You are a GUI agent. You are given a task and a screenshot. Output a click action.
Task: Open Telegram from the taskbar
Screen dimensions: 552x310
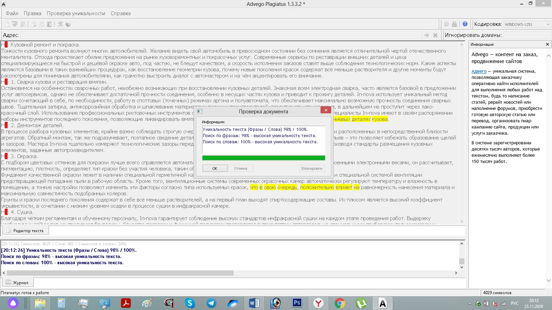(211, 303)
